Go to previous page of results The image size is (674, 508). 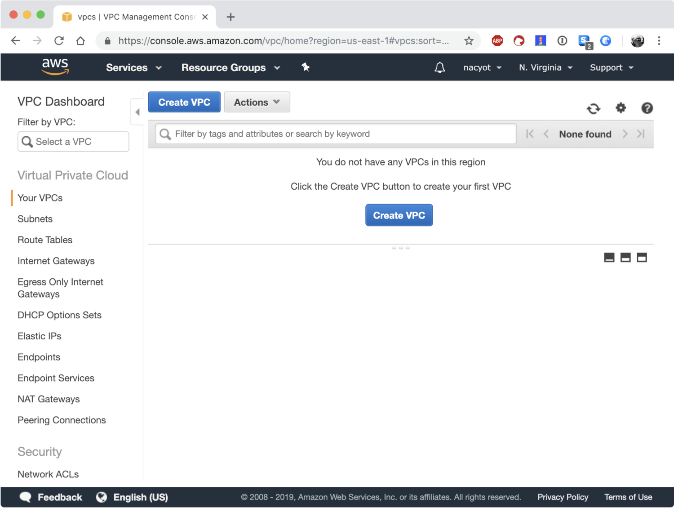coord(546,134)
